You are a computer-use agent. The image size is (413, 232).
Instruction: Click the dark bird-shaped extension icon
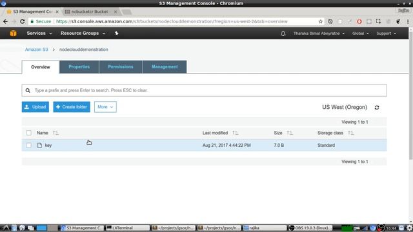[x=398, y=21]
